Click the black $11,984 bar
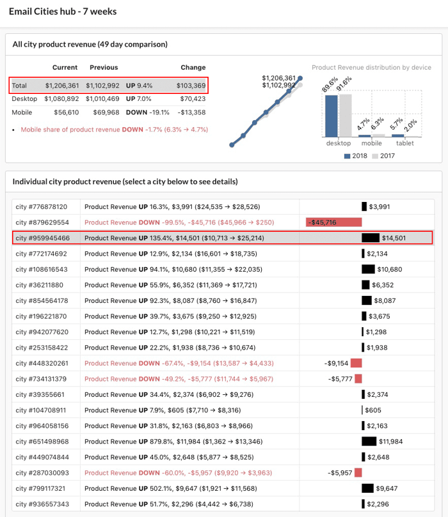Screen dimensions: 448x517 (369, 442)
